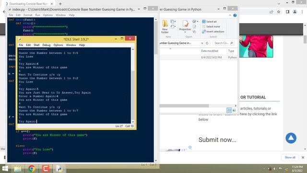
Task: Open Python IDLE taskbar icon
Action: pyautogui.click(x=59, y=169)
